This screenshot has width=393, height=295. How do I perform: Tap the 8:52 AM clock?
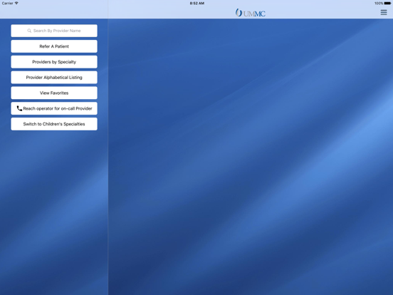(197, 4)
